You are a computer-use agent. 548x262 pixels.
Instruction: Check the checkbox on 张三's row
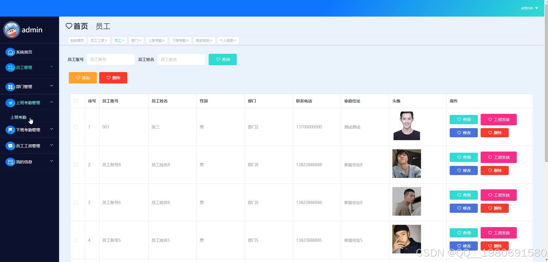(x=76, y=127)
